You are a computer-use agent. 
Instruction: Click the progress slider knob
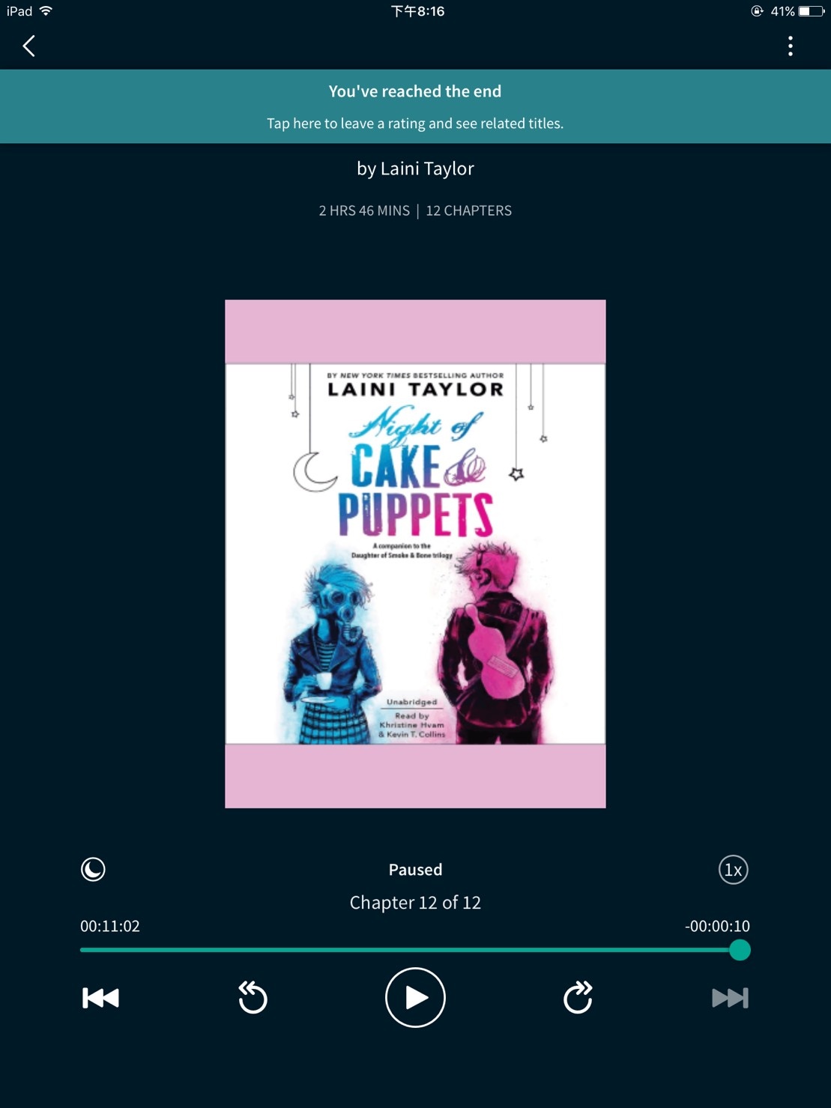[x=740, y=950]
